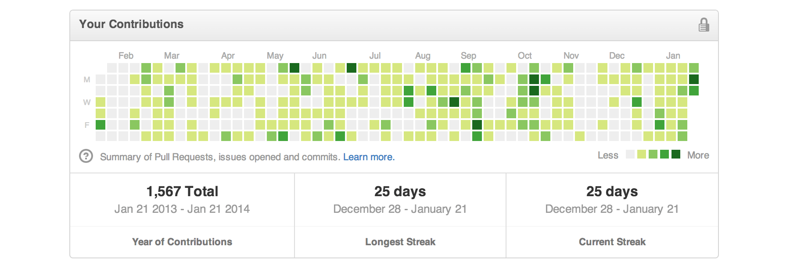Image resolution: width=790 pixels, height=268 pixels.
Task: Click the Year of Contributions label
Action: point(182,242)
